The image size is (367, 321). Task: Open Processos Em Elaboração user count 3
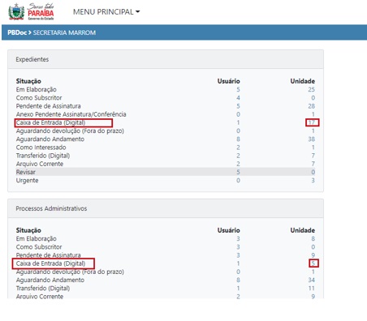tap(238, 238)
